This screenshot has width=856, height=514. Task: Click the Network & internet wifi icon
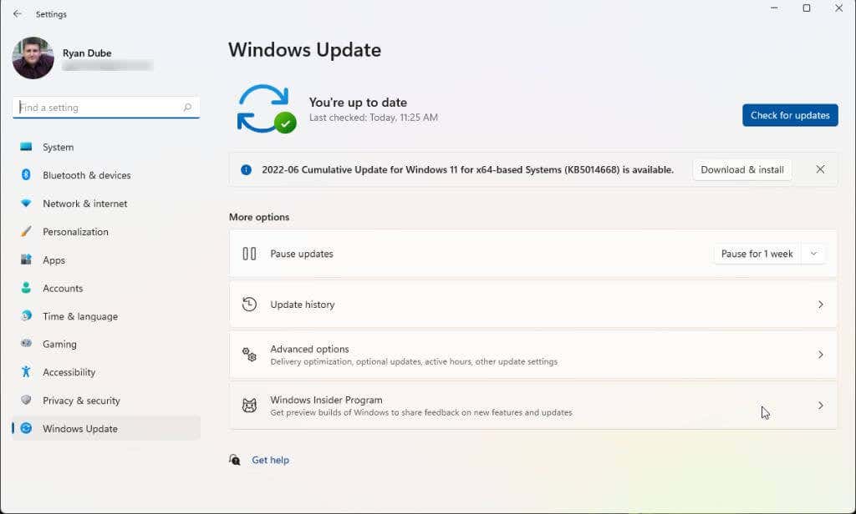click(26, 204)
